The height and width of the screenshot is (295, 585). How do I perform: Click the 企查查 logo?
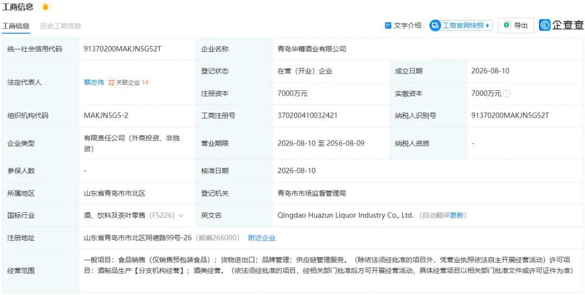[x=561, y=25]
